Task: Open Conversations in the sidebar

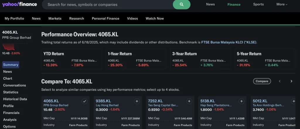Action: 15,85
